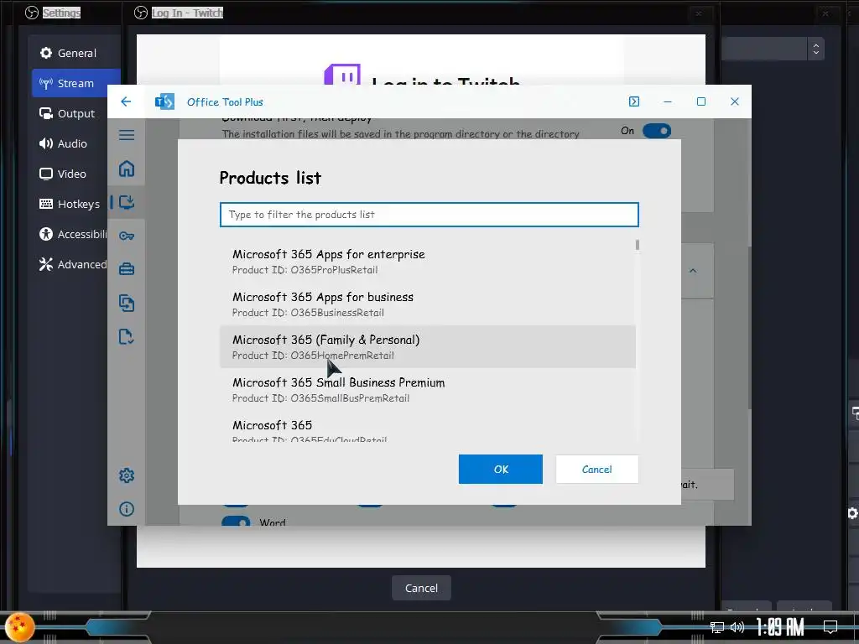Click the Office Tool Plus title text

point(225,101)
